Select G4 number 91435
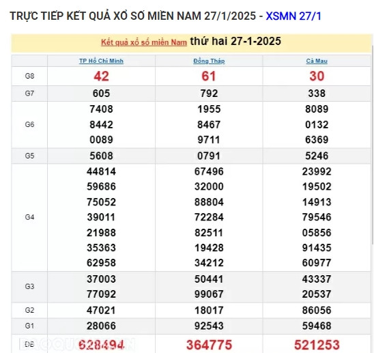374x353 pixels. [x=317, y=248]
